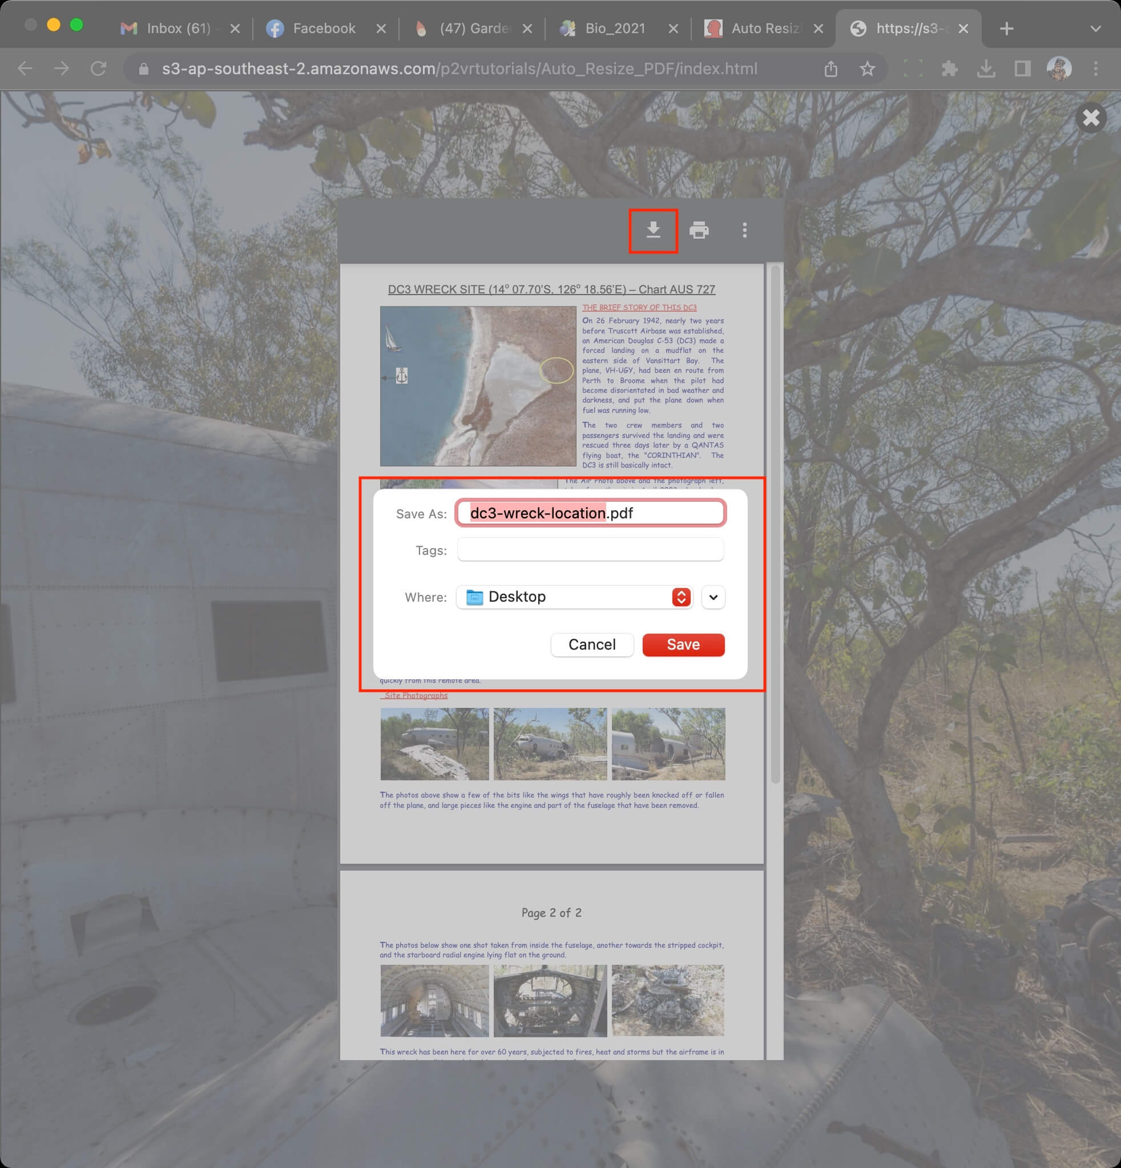Click the DC3 WRECK SITE title text
Viewport: 1121px width, 1168px height.
click(x=551, y=289)
